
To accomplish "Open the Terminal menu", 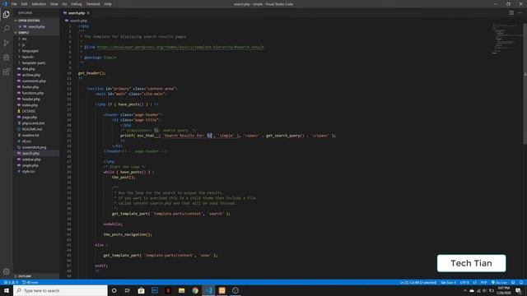I will pyautogui.click(x=93, y=4).
